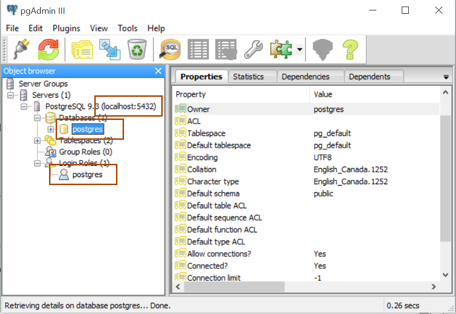Collapse the Servers (1) node
This screenshot has width=456, height=314.
pyautogui.click(x=10, y=95)
